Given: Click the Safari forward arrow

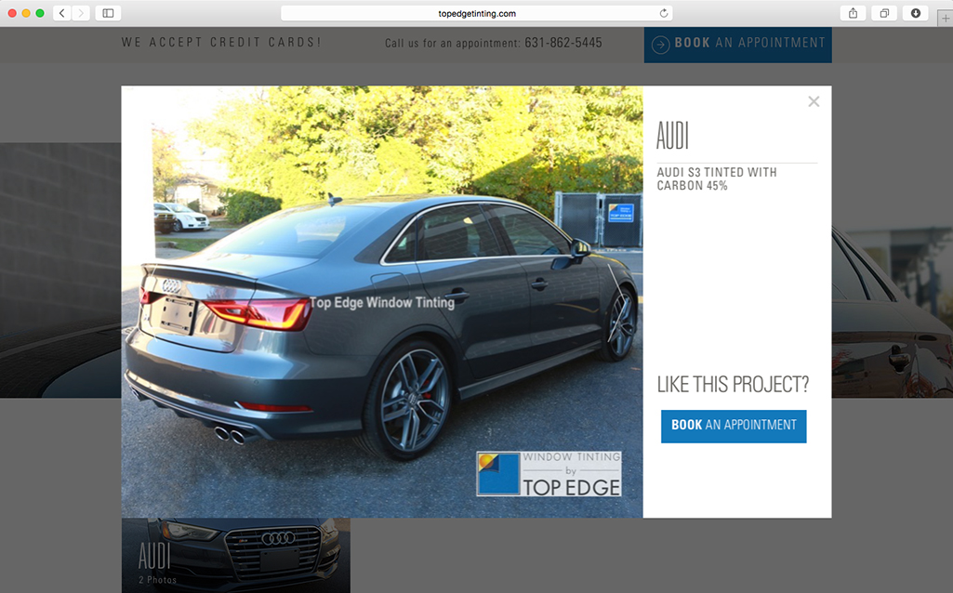Looking at the screenshot, I should [x=81, y=13].
